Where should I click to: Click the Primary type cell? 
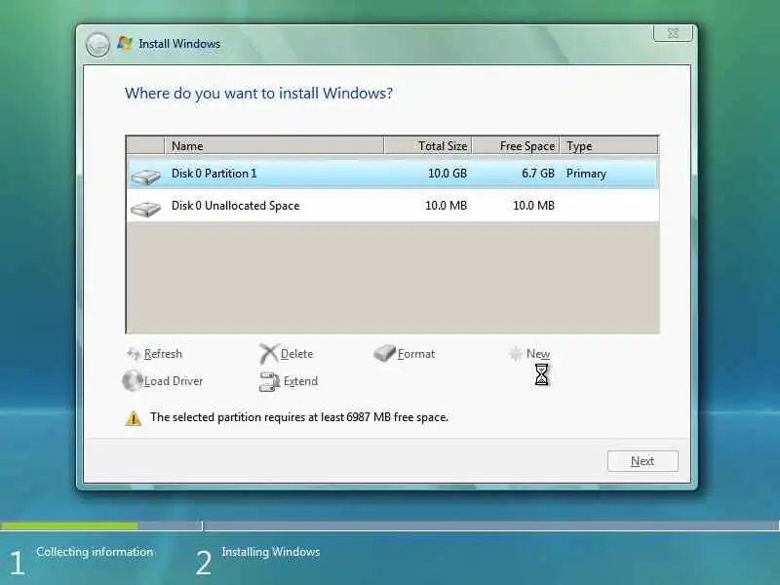(x=586, y=174)
